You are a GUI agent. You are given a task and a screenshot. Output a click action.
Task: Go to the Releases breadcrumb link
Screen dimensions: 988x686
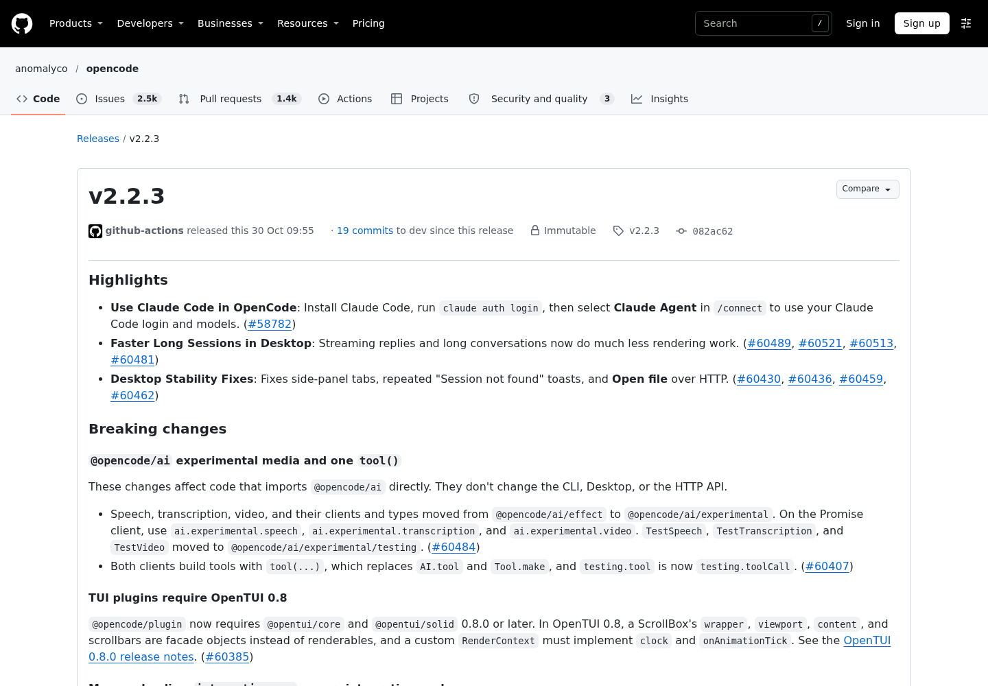[98, 139]
